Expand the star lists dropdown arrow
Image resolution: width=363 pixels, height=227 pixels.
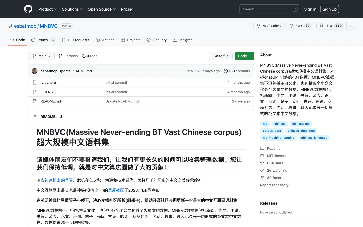coord(351,26)
